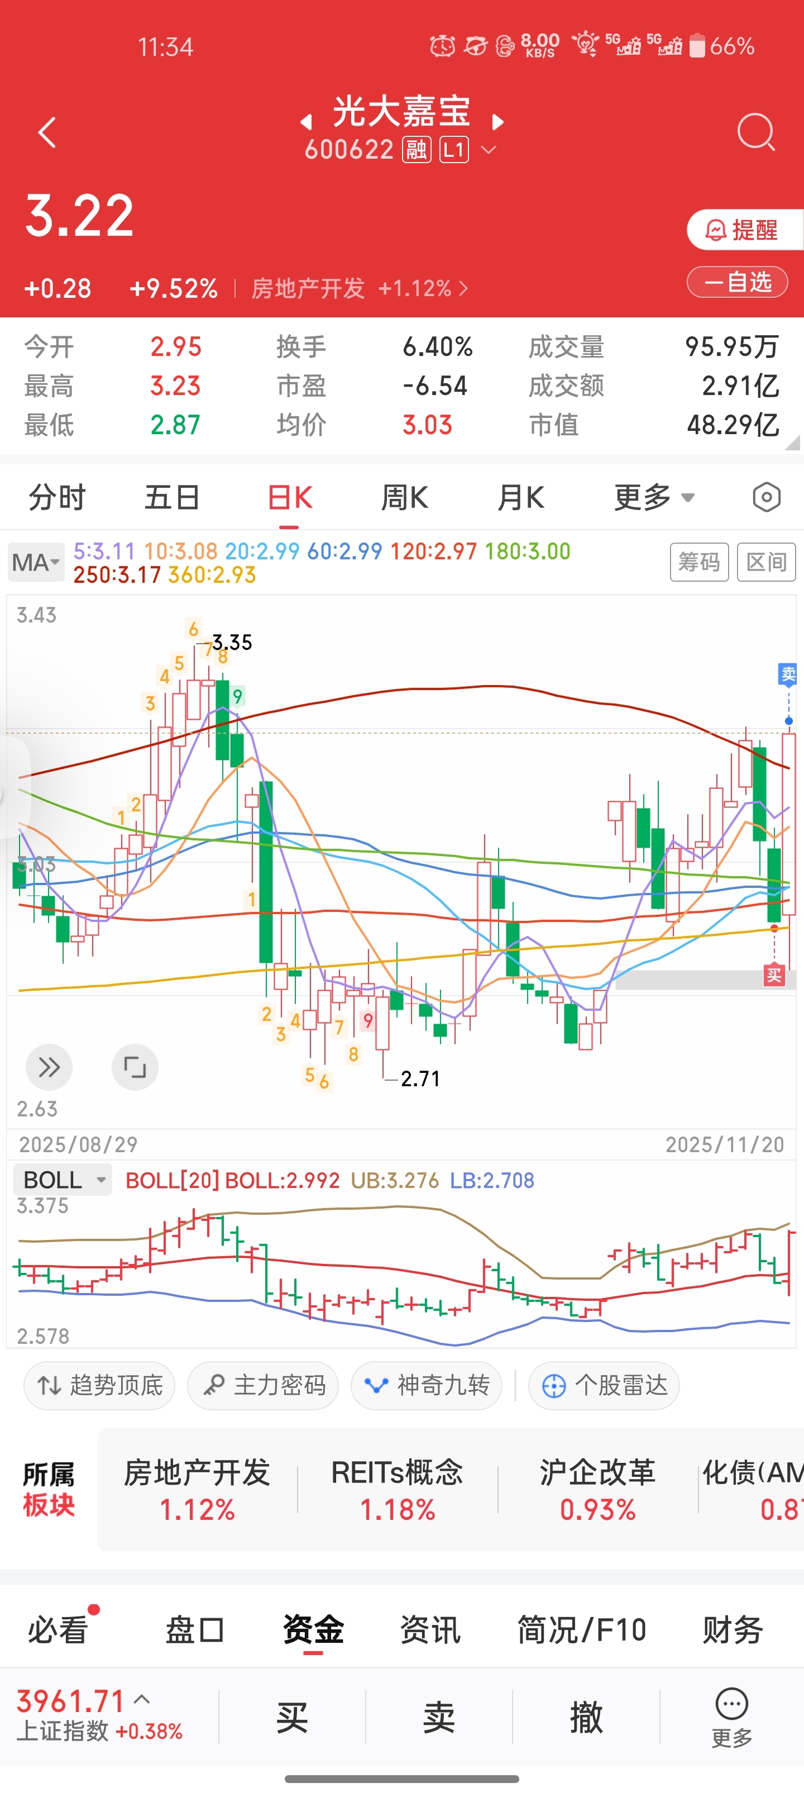Open 房地产开发 sector link in header
Image resolution: width=804 pixels, height=1797 pixels.
point(359,288)
